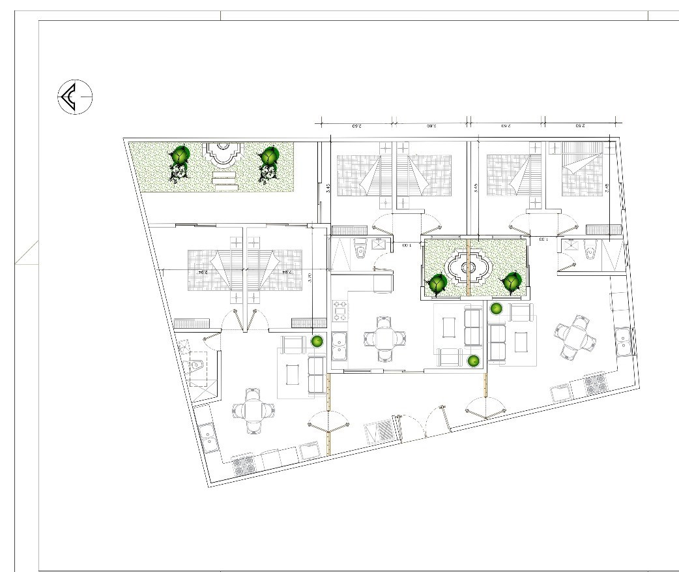679x572 pixels.
Task: Select the stove in the bottom-left kitchen
Action: [244, 464]
